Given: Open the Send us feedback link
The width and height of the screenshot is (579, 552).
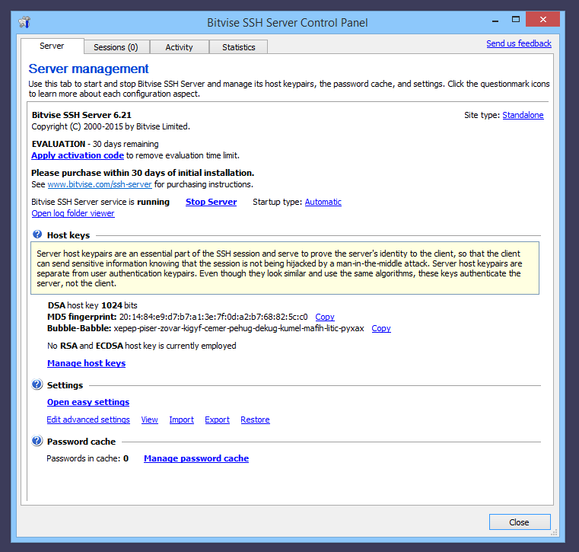Looking at the screenshot, I should click(x=518, y=43).
